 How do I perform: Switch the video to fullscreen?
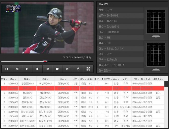88,69
